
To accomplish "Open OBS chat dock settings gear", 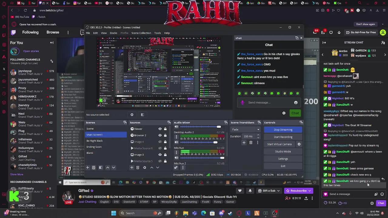I will 284,113.
